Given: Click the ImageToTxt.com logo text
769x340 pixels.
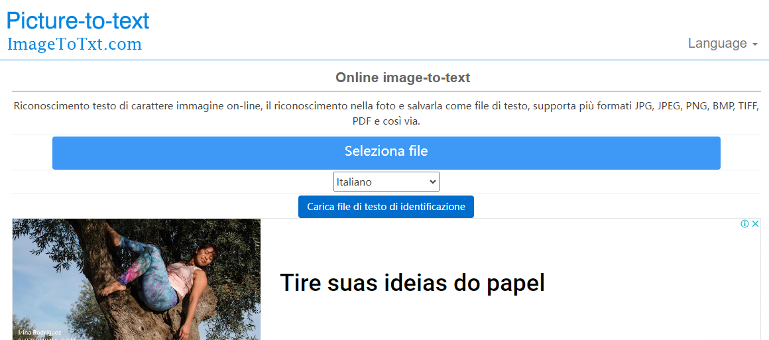Looking at the screenshot, I should [74, 44].
